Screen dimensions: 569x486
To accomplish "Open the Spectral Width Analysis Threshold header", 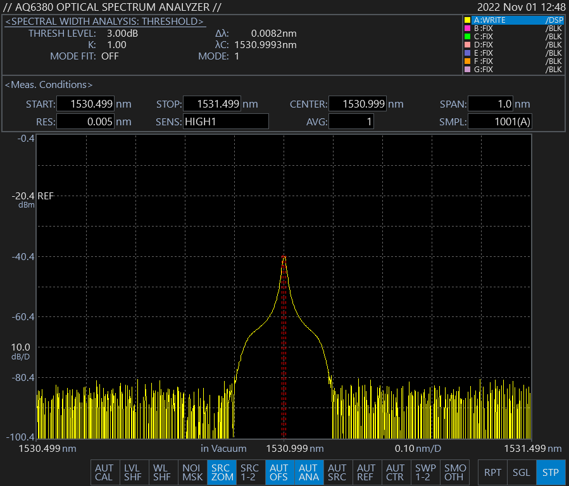I will click(104, 22).
